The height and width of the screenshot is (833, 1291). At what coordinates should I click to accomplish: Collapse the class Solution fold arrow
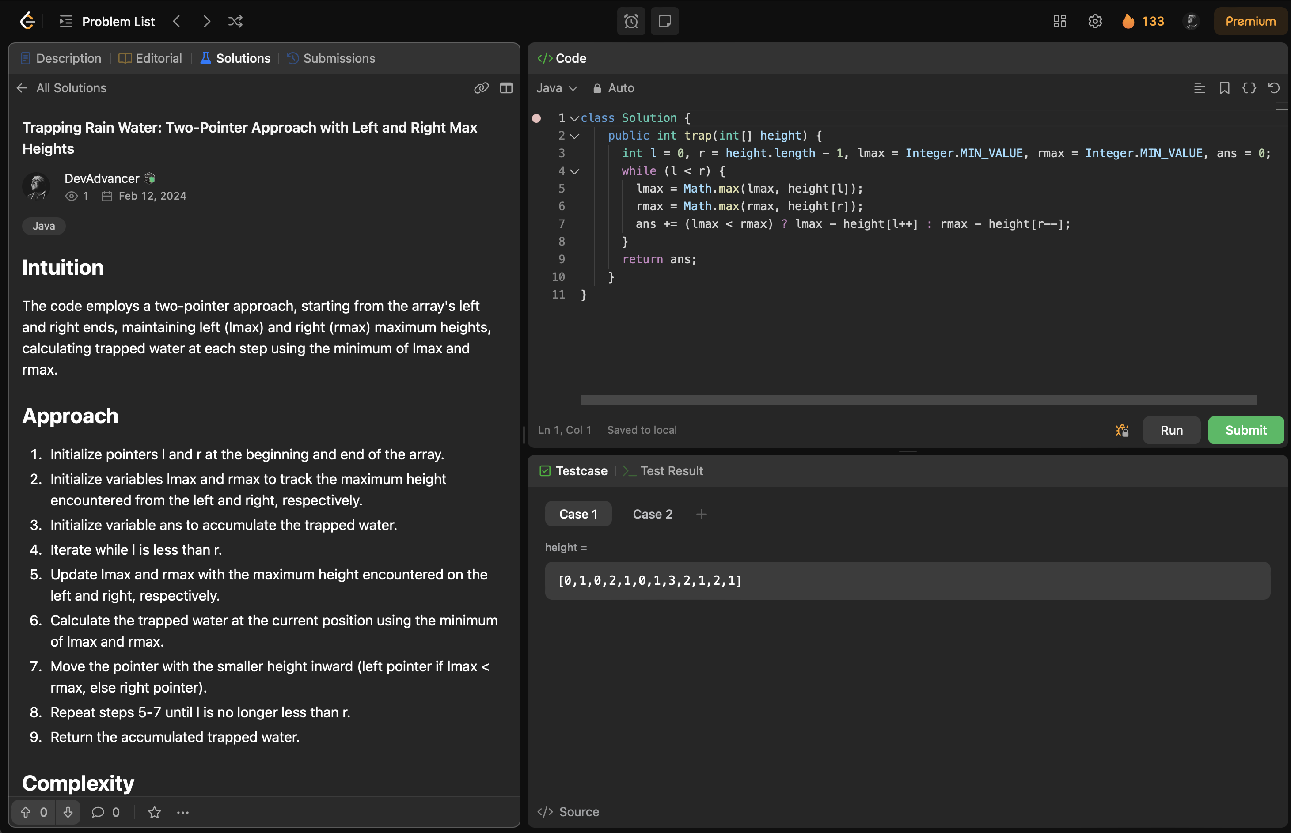point(574,118)
